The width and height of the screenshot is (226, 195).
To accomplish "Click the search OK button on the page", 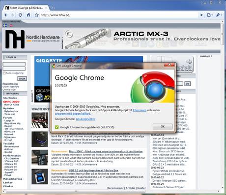I will click(187, 84).
